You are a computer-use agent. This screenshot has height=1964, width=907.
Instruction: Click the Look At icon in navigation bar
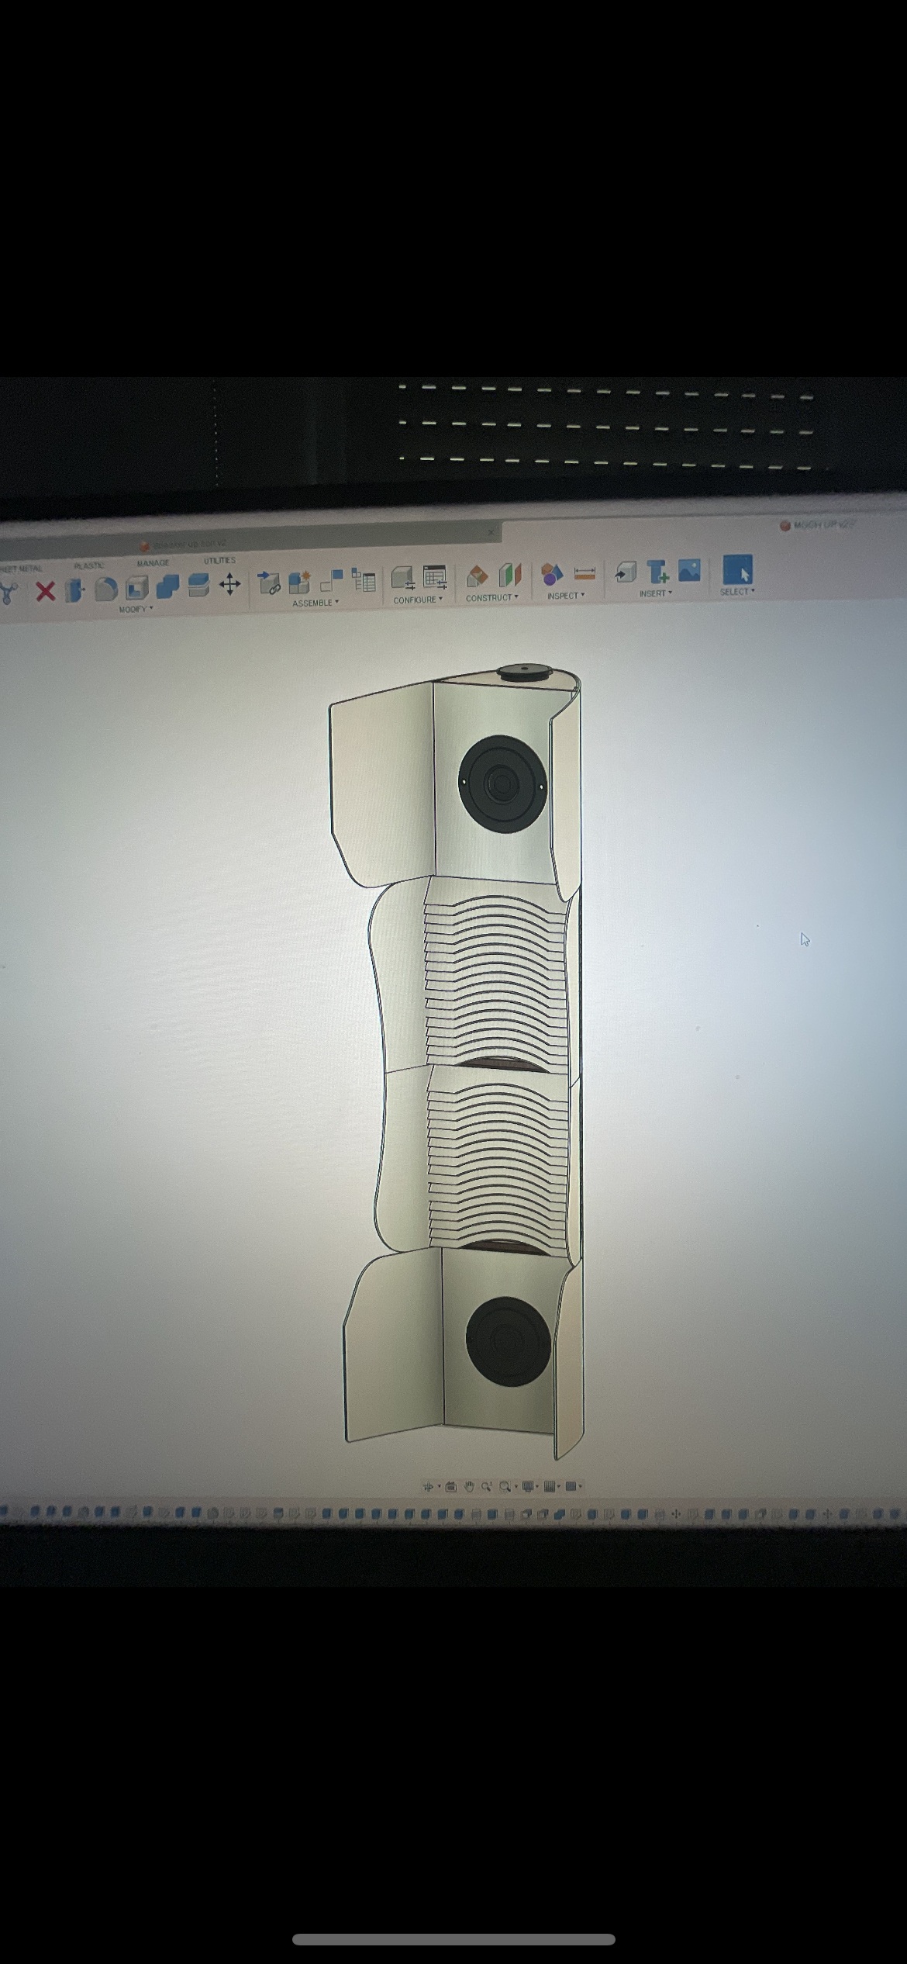click(x=451, y=1487)
